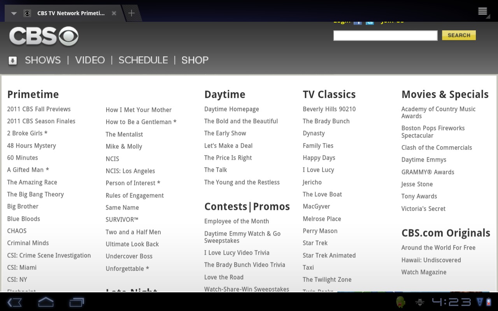Open the recent apps button
The height and width of the screenshot is (311, 498).
coord(77,302)
